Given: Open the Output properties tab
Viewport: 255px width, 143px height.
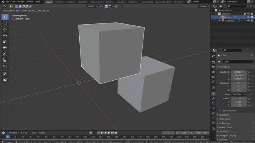Looking at the screenshot, I should tap(214, 67).
